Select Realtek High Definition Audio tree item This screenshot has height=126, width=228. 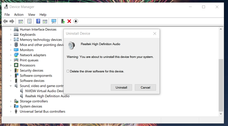point(47,96)
